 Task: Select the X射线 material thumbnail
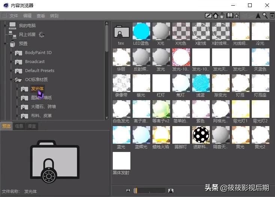(201, 31)
